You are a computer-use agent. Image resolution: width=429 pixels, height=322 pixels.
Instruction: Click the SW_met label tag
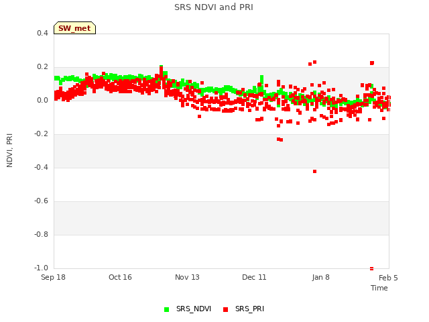click(x=74, y=28)
